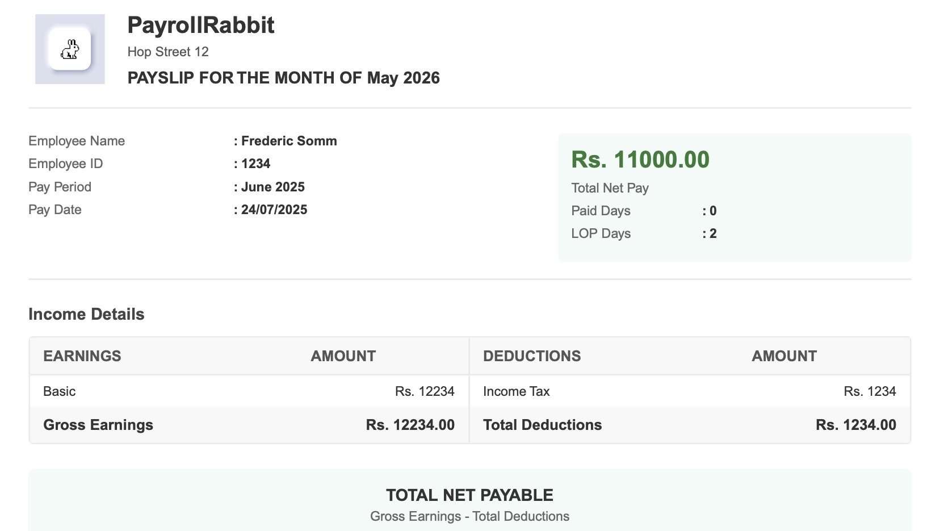Select the Total Net Pay label
The height and width of the screenshot is (531, 944).
tap(610, 188)
